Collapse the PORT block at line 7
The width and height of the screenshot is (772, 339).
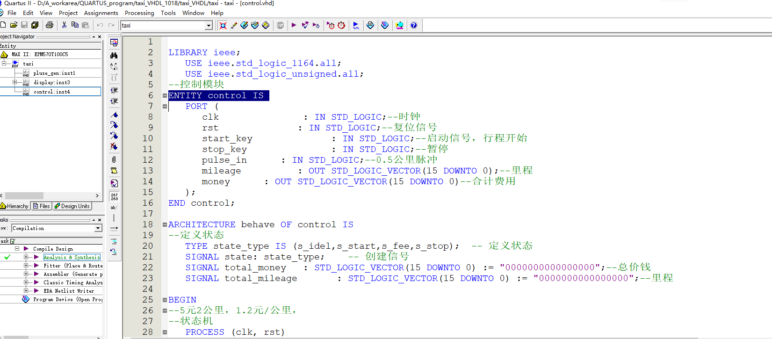pos(165,106)
